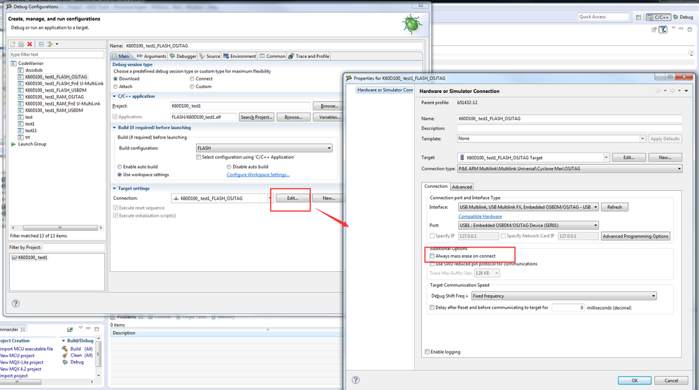Click Edit next to Connection
The image size is (699, 390).
click(x=292, y=198)
